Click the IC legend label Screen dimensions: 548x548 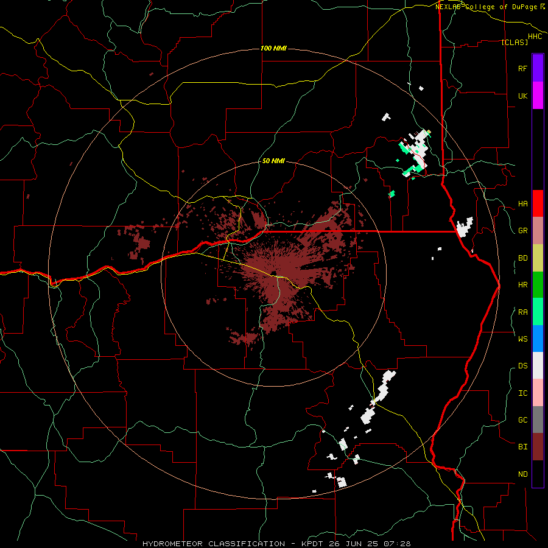click(x=522, y=393)
